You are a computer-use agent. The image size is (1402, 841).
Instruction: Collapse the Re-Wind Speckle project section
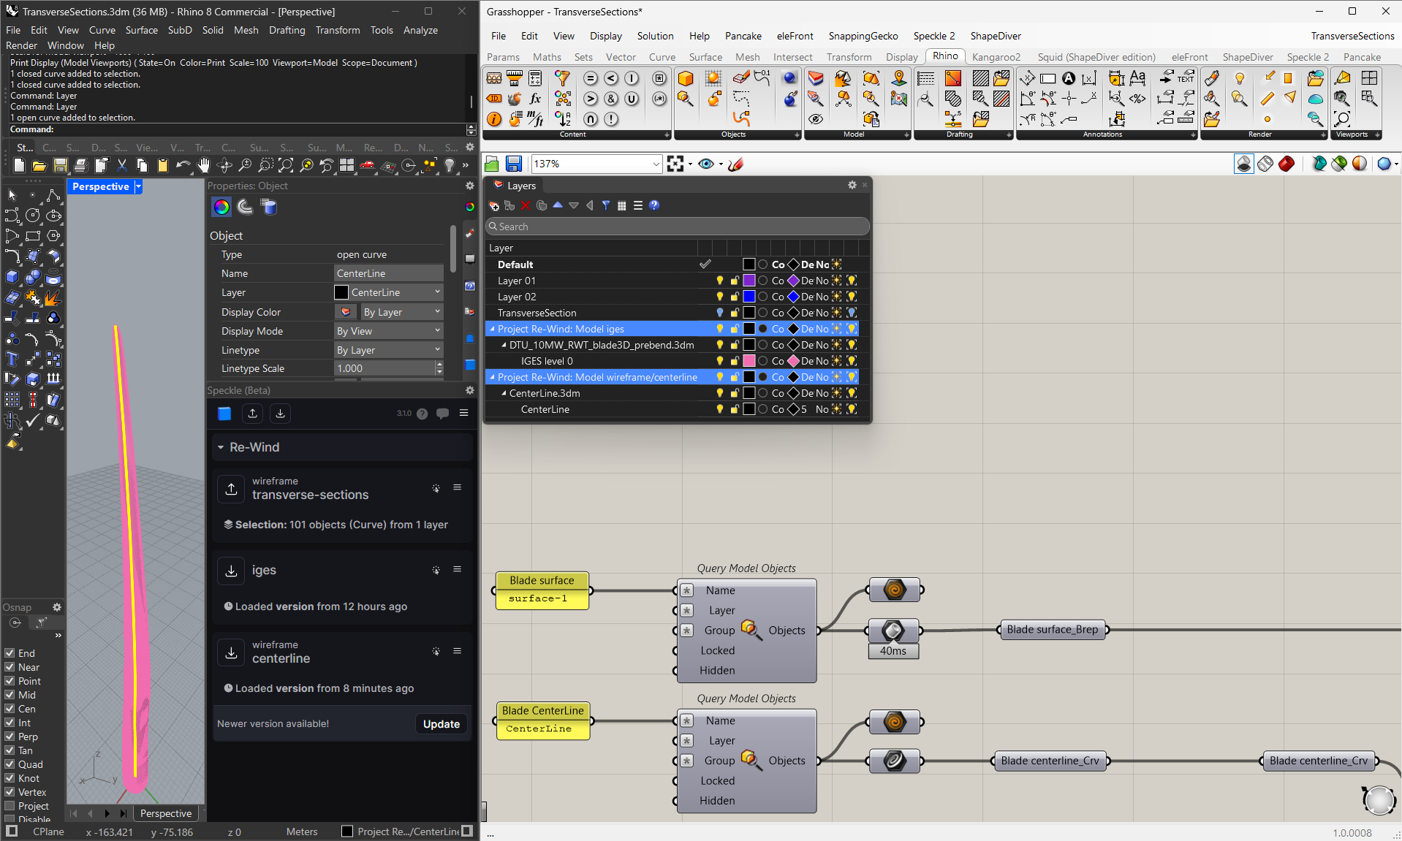(221, 447)
